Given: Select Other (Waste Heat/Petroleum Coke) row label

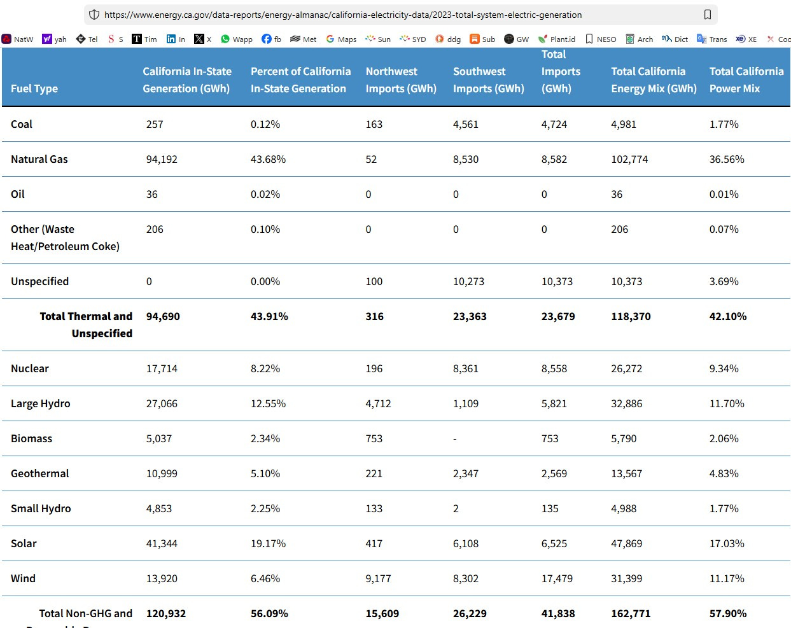Looking at the screenshot, I should [x=65, y=237].
